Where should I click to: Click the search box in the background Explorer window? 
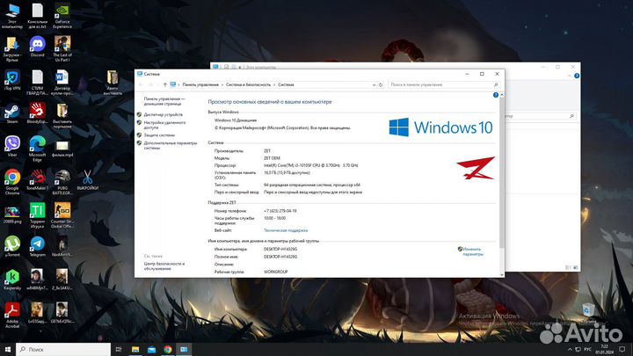pos(541,116)
